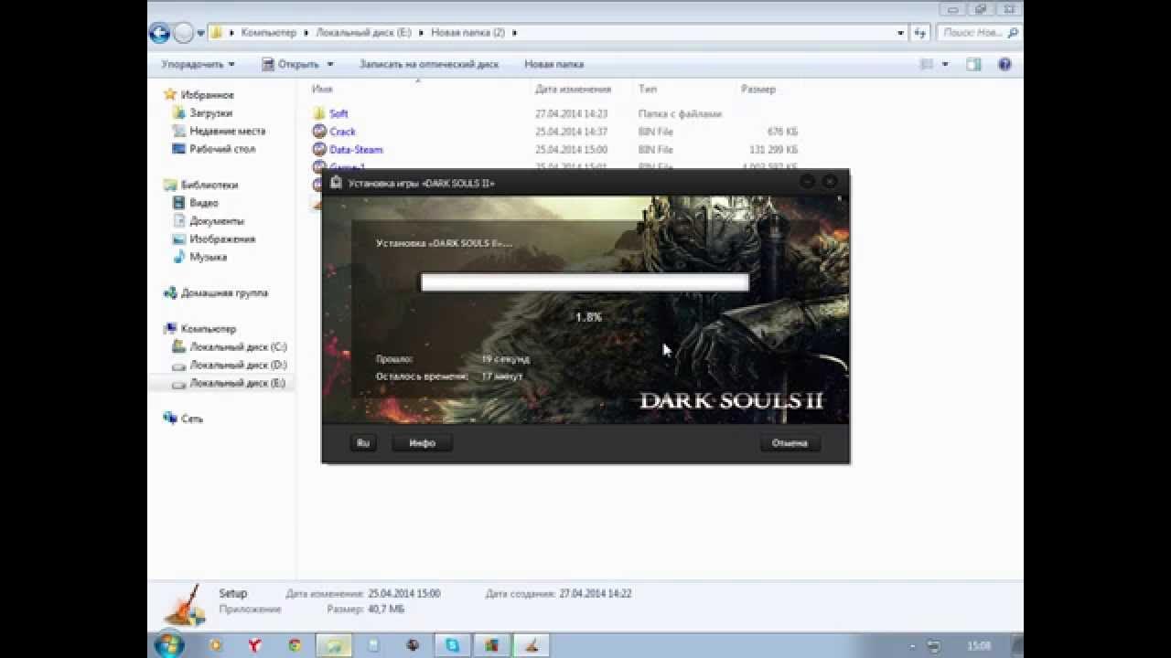Image resolution: width=1171 pixels, height=658 pixels.
Task: Click the installer title bar icon
Action: (336, 183)
